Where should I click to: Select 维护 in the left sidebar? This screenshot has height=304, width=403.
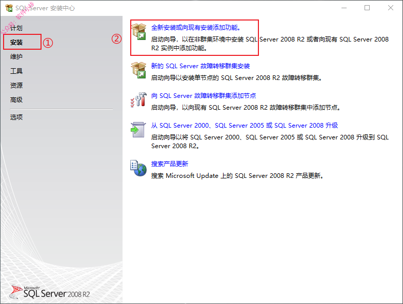coord(16,56)
